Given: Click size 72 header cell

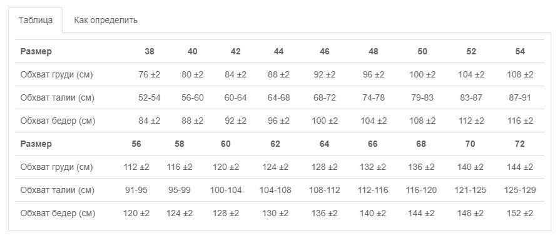Looking at the screenshot, I should pyautogui.click(x=520, y=144).
